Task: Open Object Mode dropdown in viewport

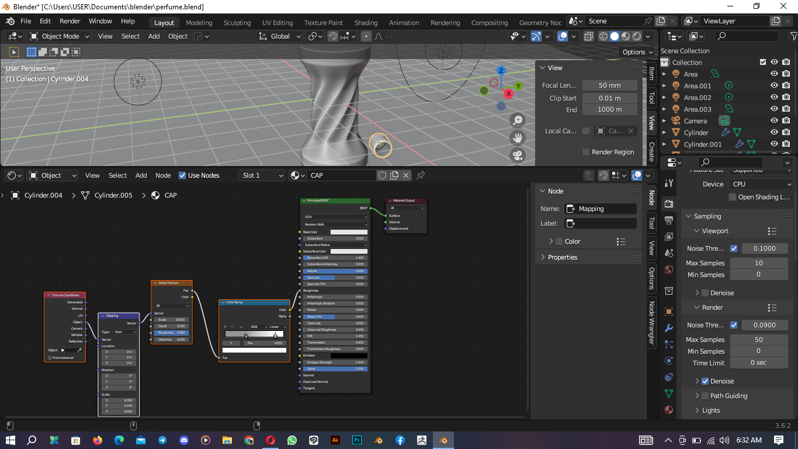Action: point(60,36)
